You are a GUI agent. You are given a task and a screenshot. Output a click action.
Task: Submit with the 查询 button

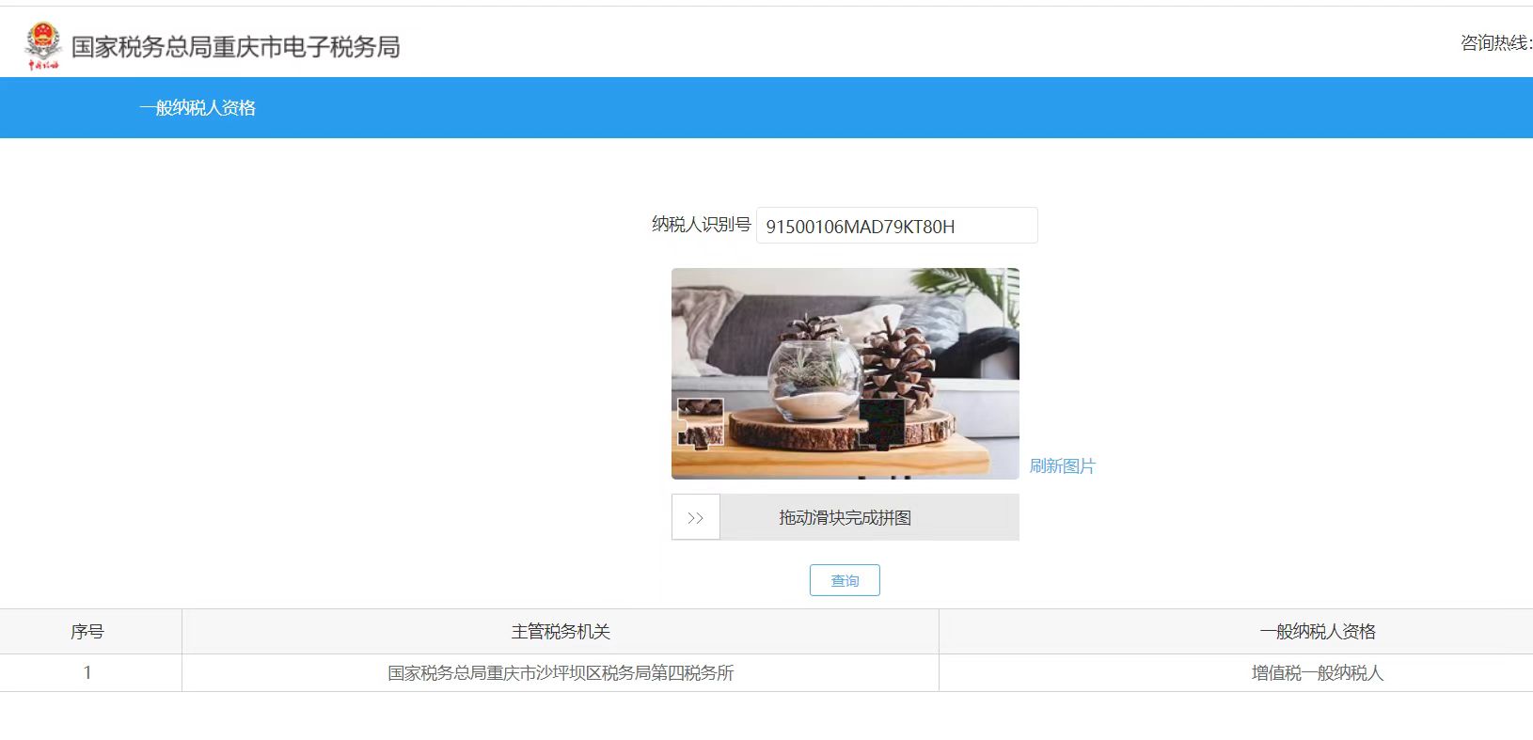click(845, 580)
